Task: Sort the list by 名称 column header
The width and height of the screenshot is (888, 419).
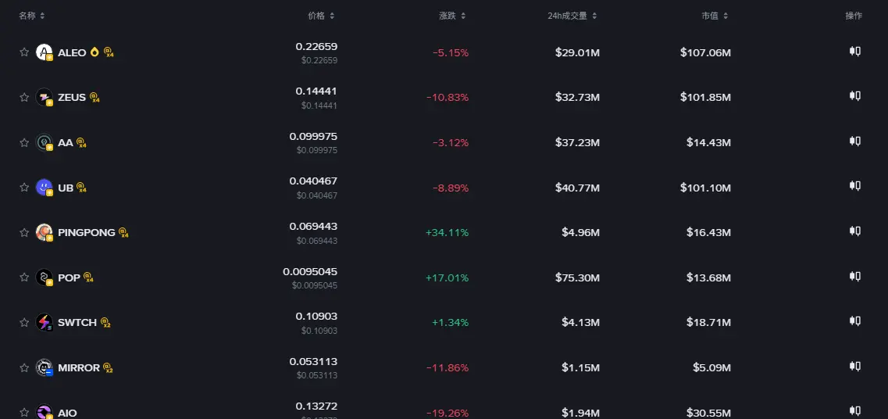Action: pyautogui.click(x=32, y=16)
